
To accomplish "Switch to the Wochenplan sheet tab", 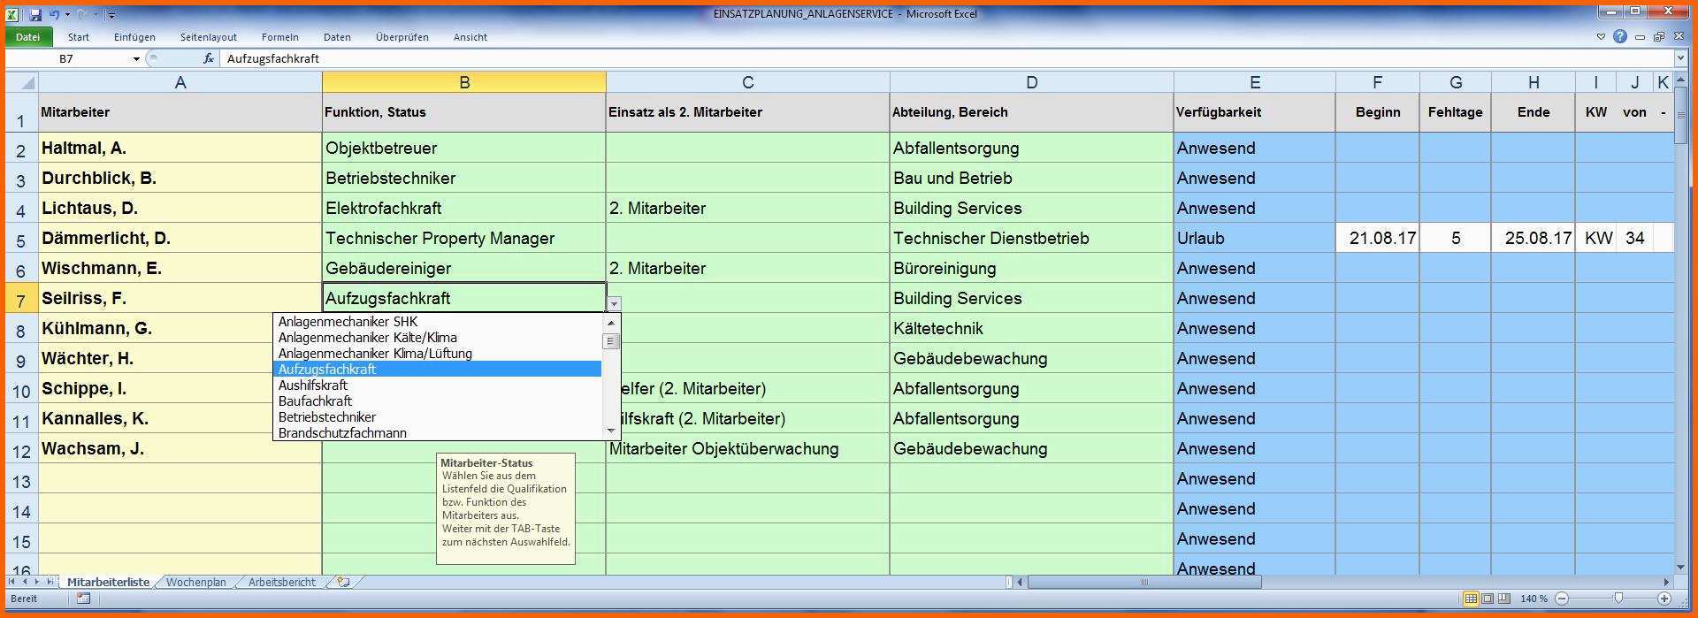I will coord(195,582).
